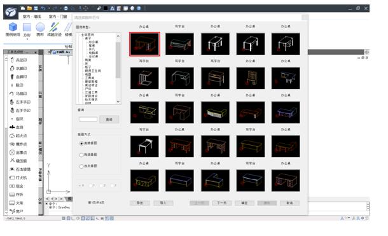Click the L-shaped desk thumbnail in top row

[179, 44]
